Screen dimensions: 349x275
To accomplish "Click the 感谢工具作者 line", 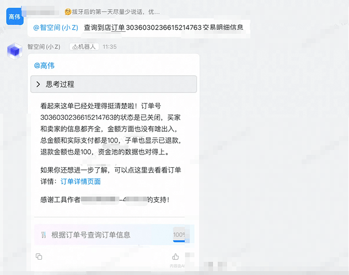I will [105, 200].
